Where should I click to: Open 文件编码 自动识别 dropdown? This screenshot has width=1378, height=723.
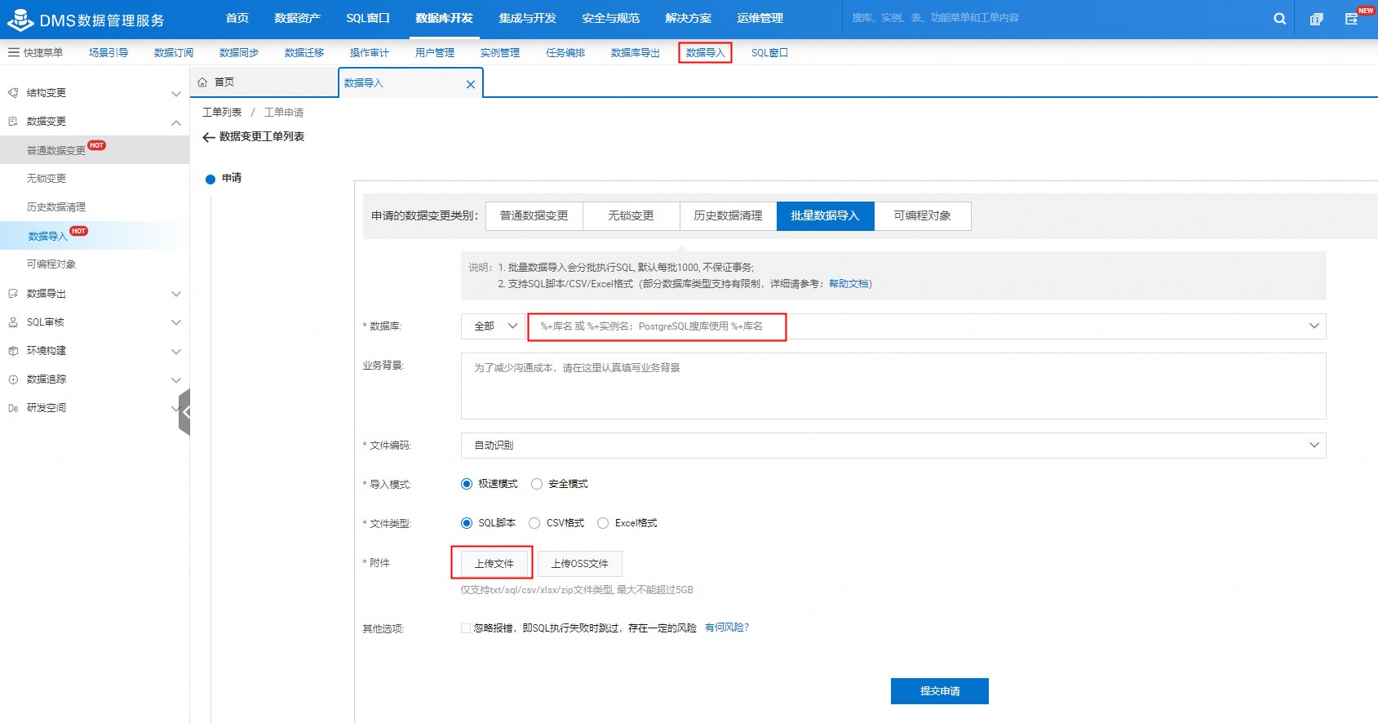(893, 446)
